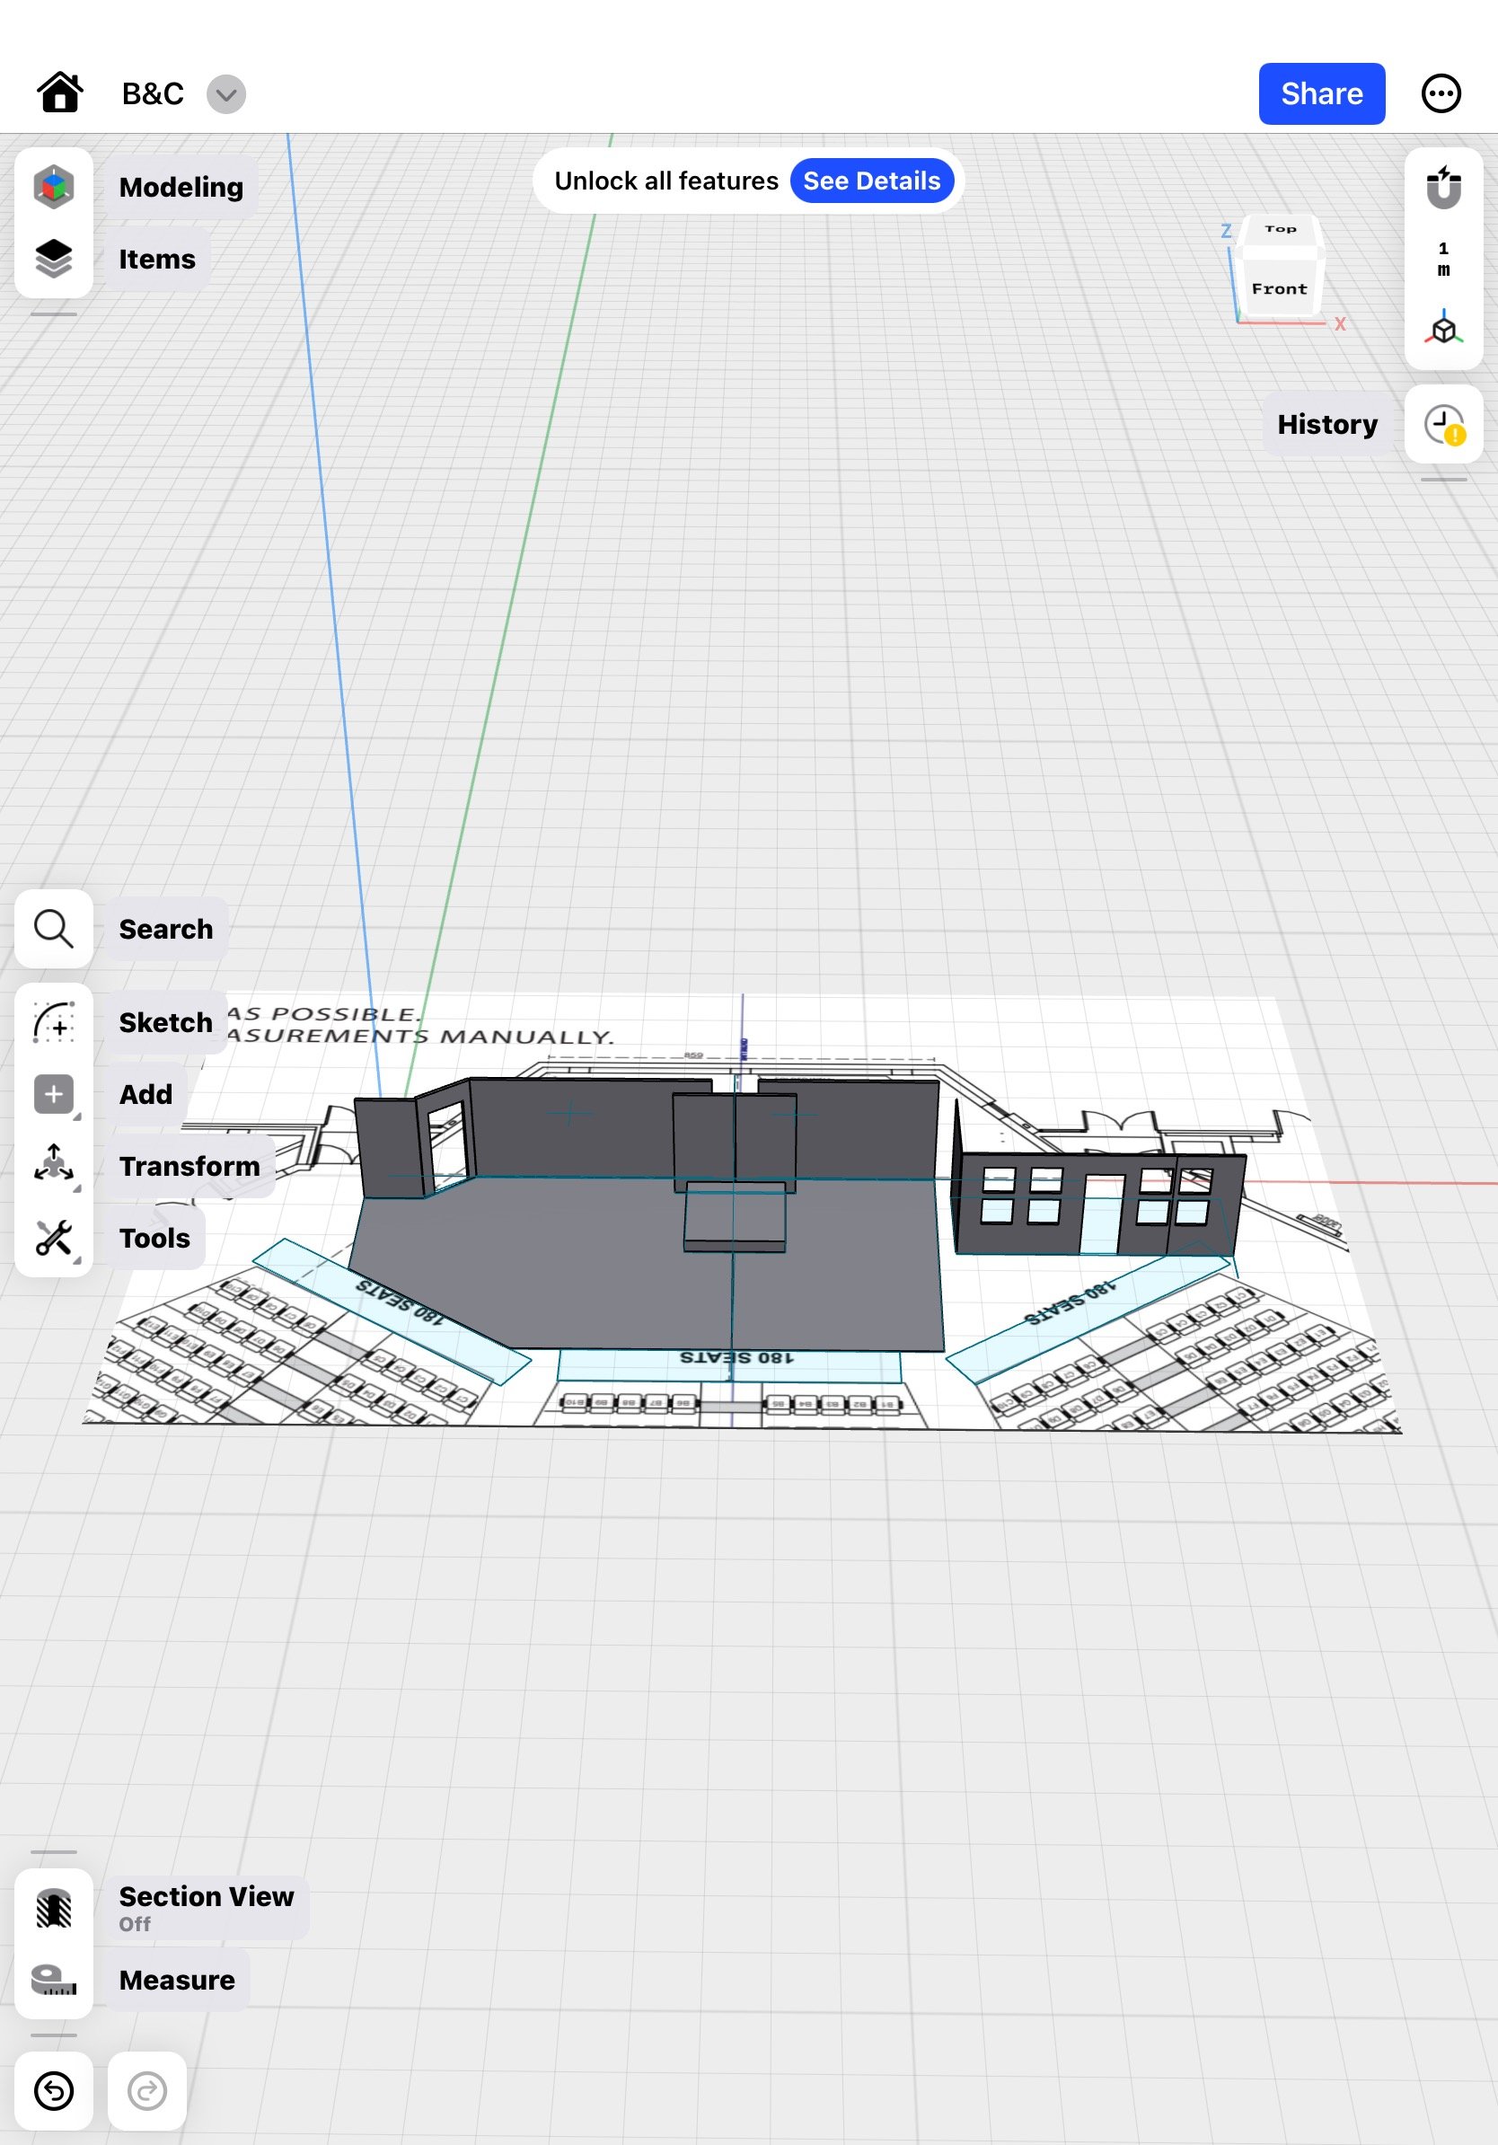Click the Items label

[157, 259]
